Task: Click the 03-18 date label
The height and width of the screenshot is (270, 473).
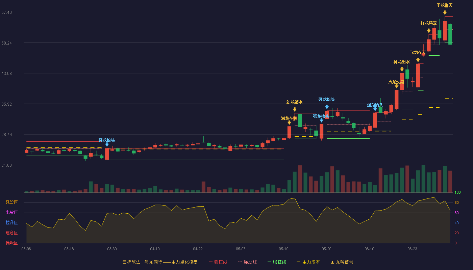Action: [x=69, y=249]
